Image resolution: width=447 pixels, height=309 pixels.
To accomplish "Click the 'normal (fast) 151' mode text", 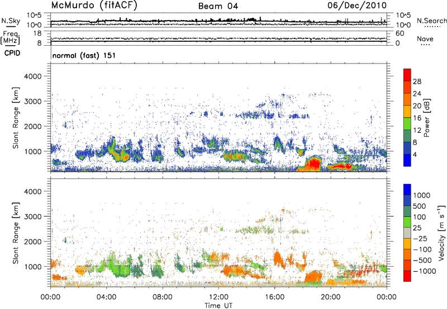I will pos(84,55).
